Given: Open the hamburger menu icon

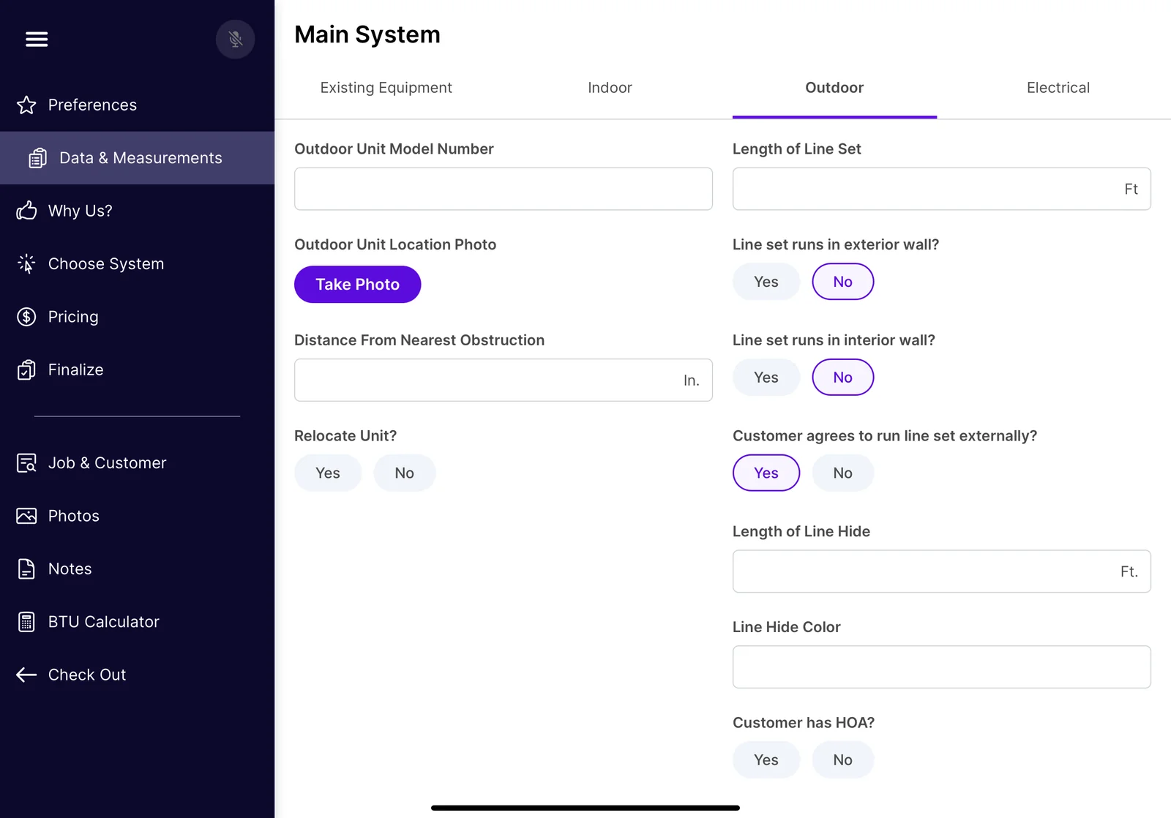Looking at the screenshot, I should click(37, 40).
